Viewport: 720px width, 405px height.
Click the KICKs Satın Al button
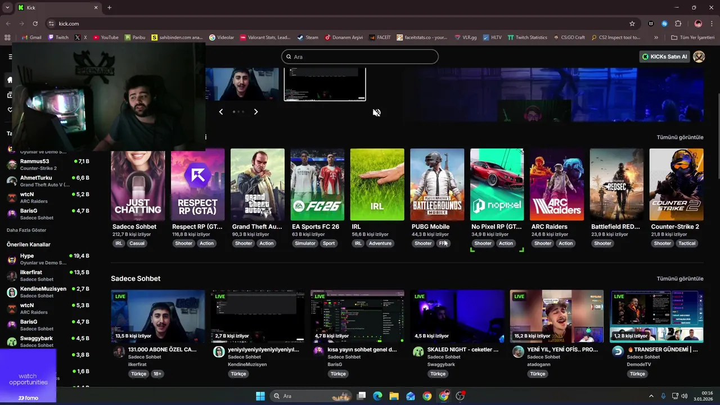665,57
